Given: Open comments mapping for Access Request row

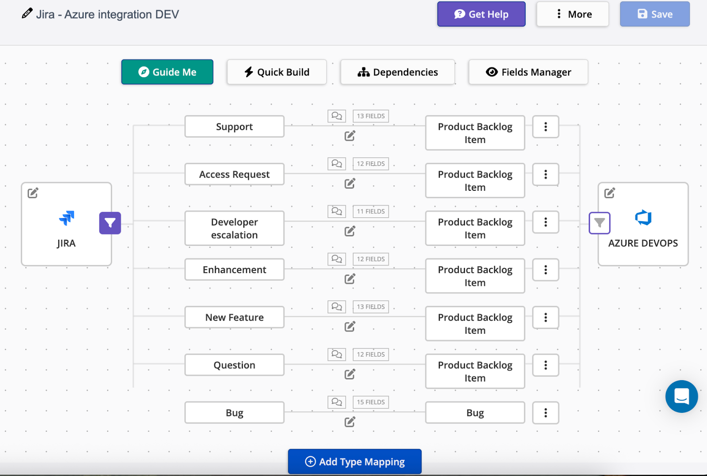Looking at the screenshot, I should (337, 164).
